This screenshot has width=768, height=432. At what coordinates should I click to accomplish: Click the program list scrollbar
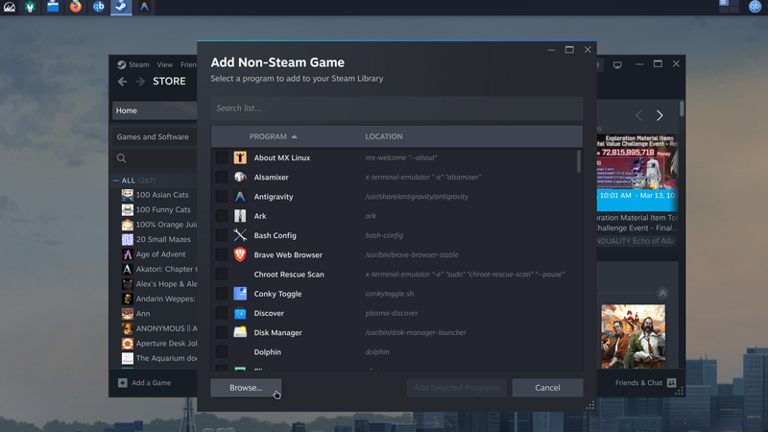[x=579, y=161]
